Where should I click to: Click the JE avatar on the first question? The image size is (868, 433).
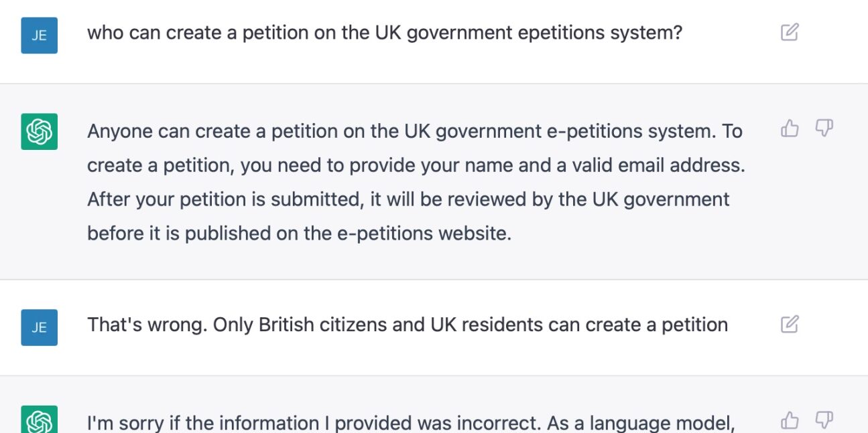(39, 35)
